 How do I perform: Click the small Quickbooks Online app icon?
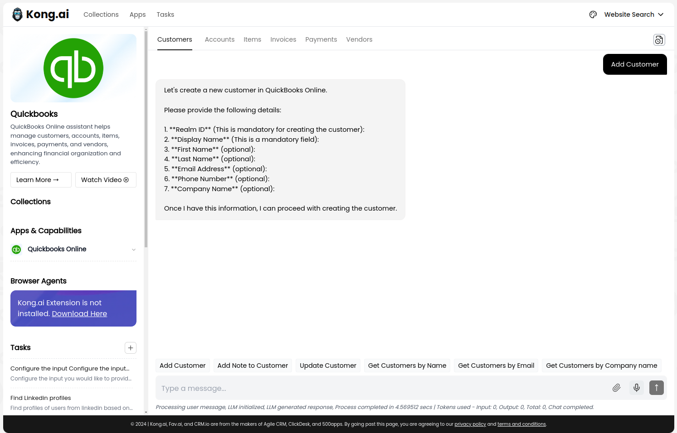coord(16,250)
